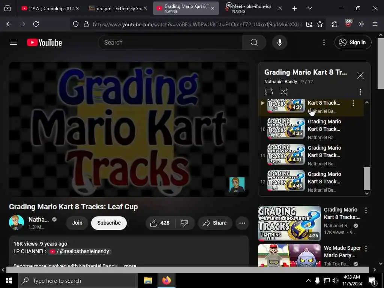Dislike the video with thumbs-down

coord(184,223)
